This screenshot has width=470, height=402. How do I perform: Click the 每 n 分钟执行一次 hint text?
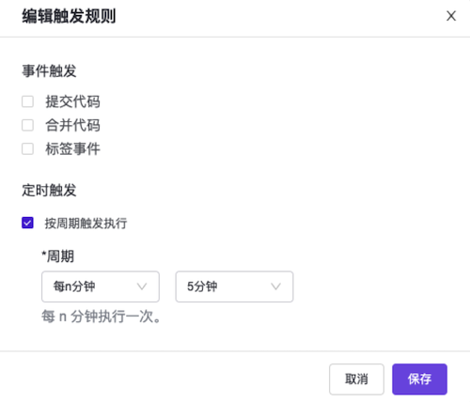[101, 317]
